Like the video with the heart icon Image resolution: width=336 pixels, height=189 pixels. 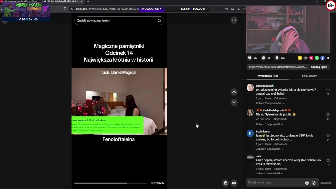click(250, 58)
